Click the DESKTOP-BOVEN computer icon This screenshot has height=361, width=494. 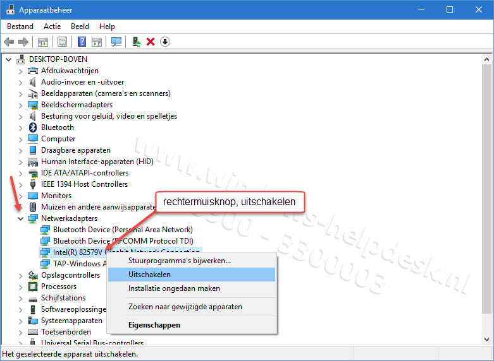(x=21, y=59)
